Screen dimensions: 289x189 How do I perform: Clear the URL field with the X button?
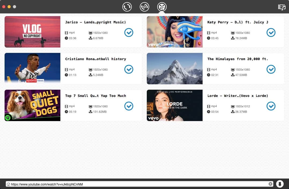click(270, 184)
